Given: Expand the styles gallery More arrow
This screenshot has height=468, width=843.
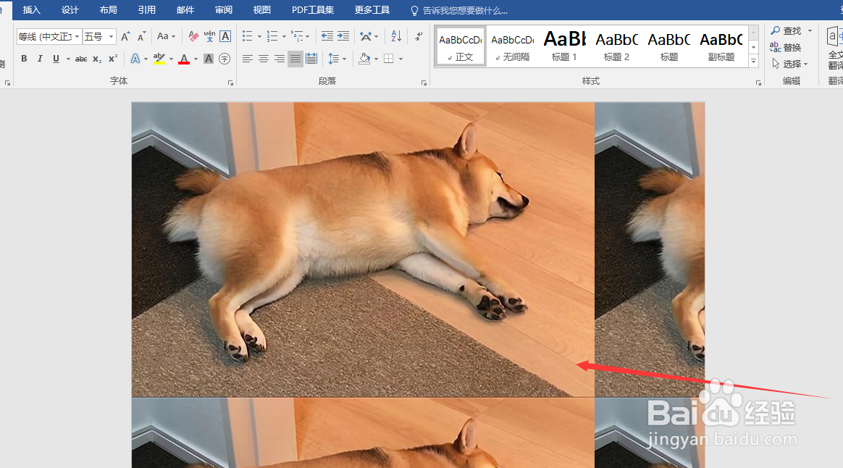Looking at the screenshot, I should click(x=754, y=62).
